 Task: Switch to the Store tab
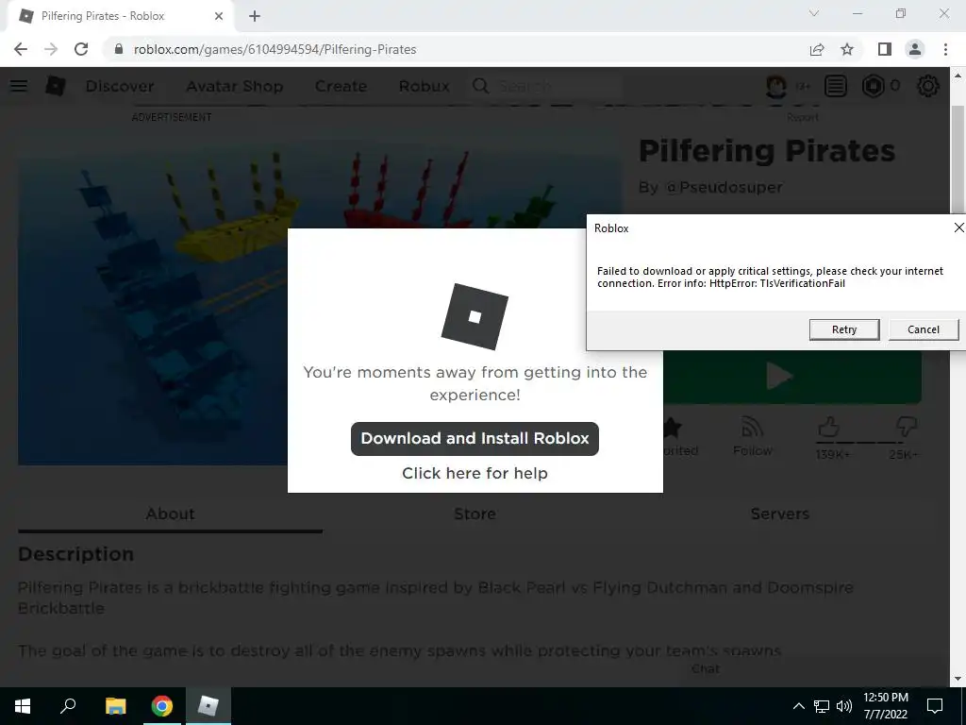click(475, 514)
